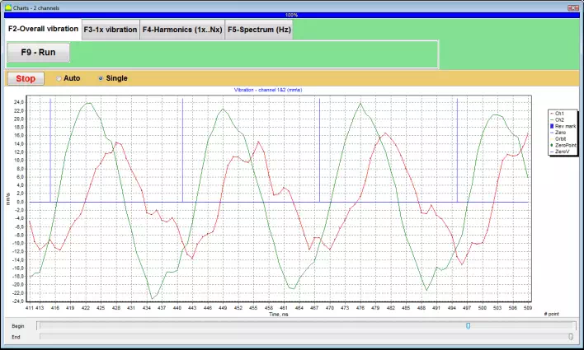This screenshot has height=350, width=584.
Task: Click the 0,0 y-axis value
Action: pos(21,202)
